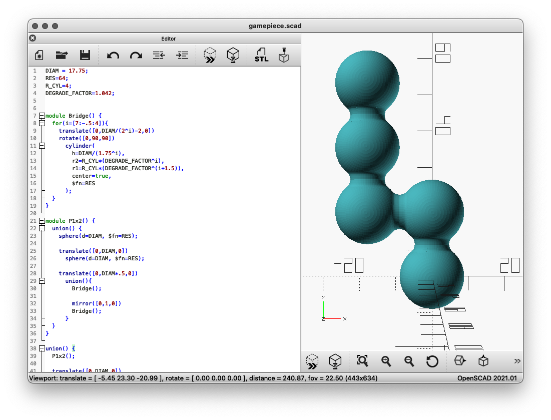Reset the 3D view rotation
Screen dimensions: 551x420
(432, 361)
